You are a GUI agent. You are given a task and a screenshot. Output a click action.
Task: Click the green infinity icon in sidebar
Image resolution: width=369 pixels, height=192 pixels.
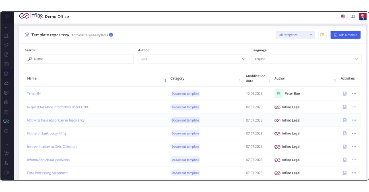6,122
